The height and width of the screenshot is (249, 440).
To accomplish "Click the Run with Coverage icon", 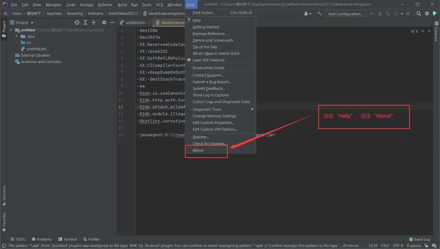I will pos(388,13).
